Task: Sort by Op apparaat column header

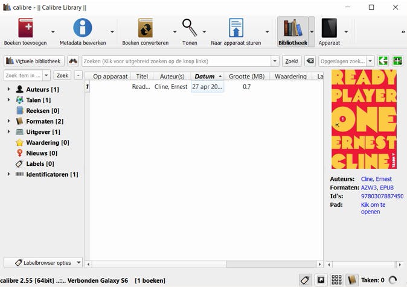Action: point(111,76)
